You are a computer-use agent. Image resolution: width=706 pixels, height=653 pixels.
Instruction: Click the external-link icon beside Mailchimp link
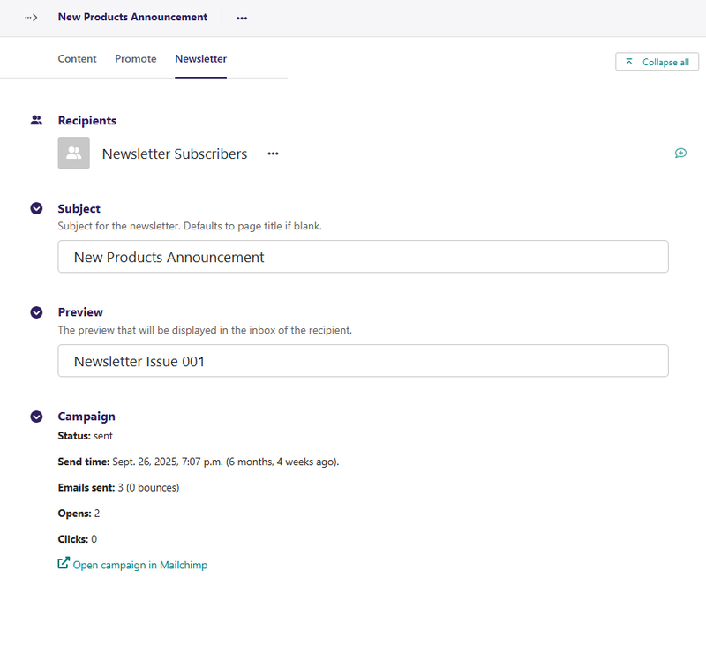pos(64,563)
